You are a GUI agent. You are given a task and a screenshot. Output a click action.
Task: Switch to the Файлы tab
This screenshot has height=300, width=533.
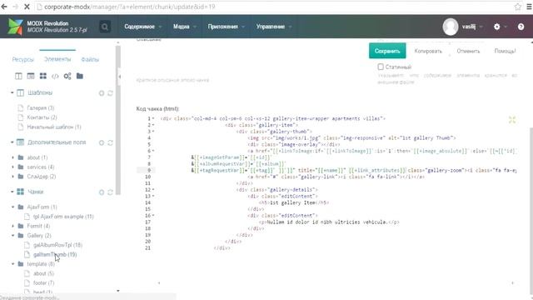tap(90, 59)
